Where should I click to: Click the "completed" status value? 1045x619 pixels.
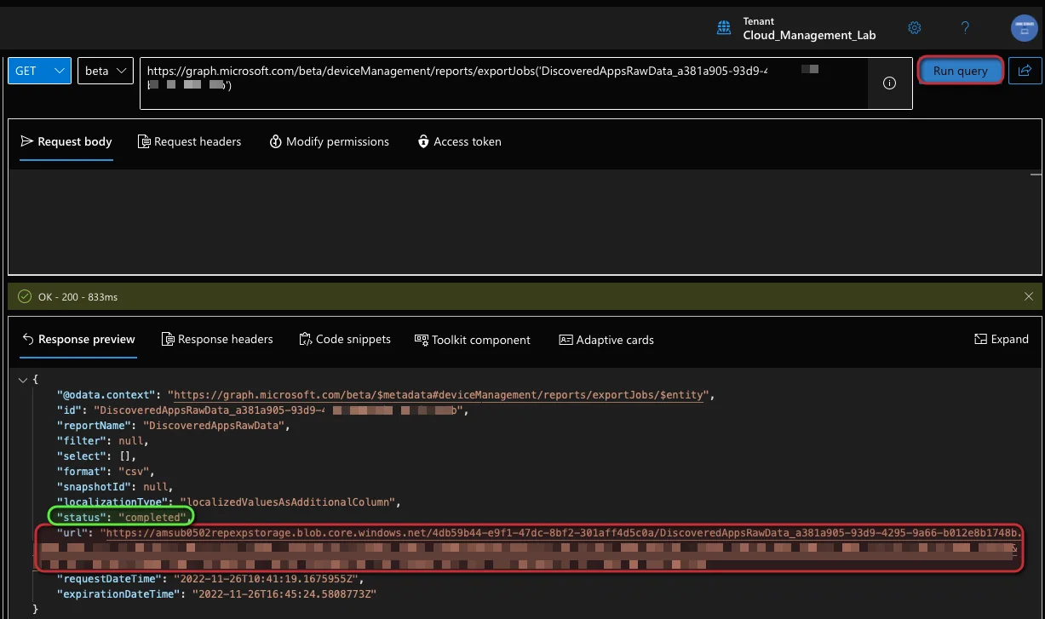[152, 517]
